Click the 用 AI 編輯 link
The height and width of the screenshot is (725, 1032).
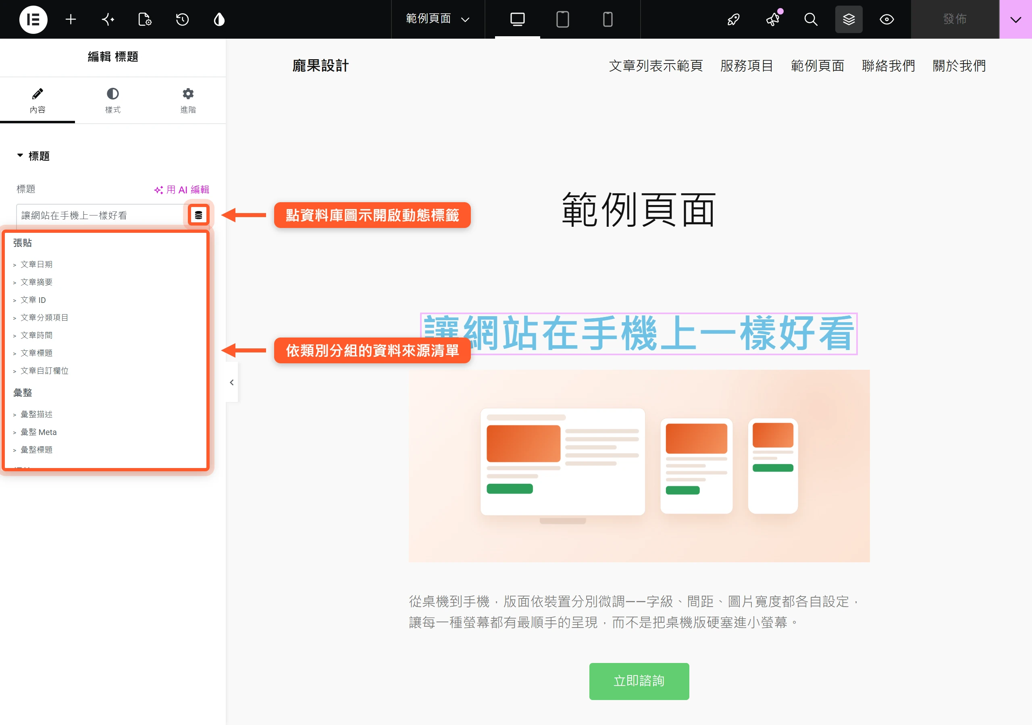point(181,190)
